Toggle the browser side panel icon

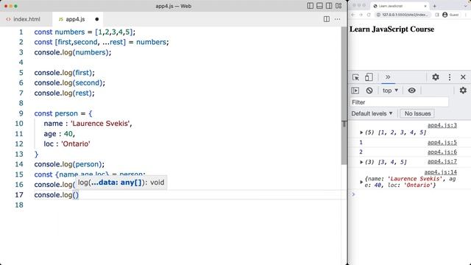pos(436,15)
